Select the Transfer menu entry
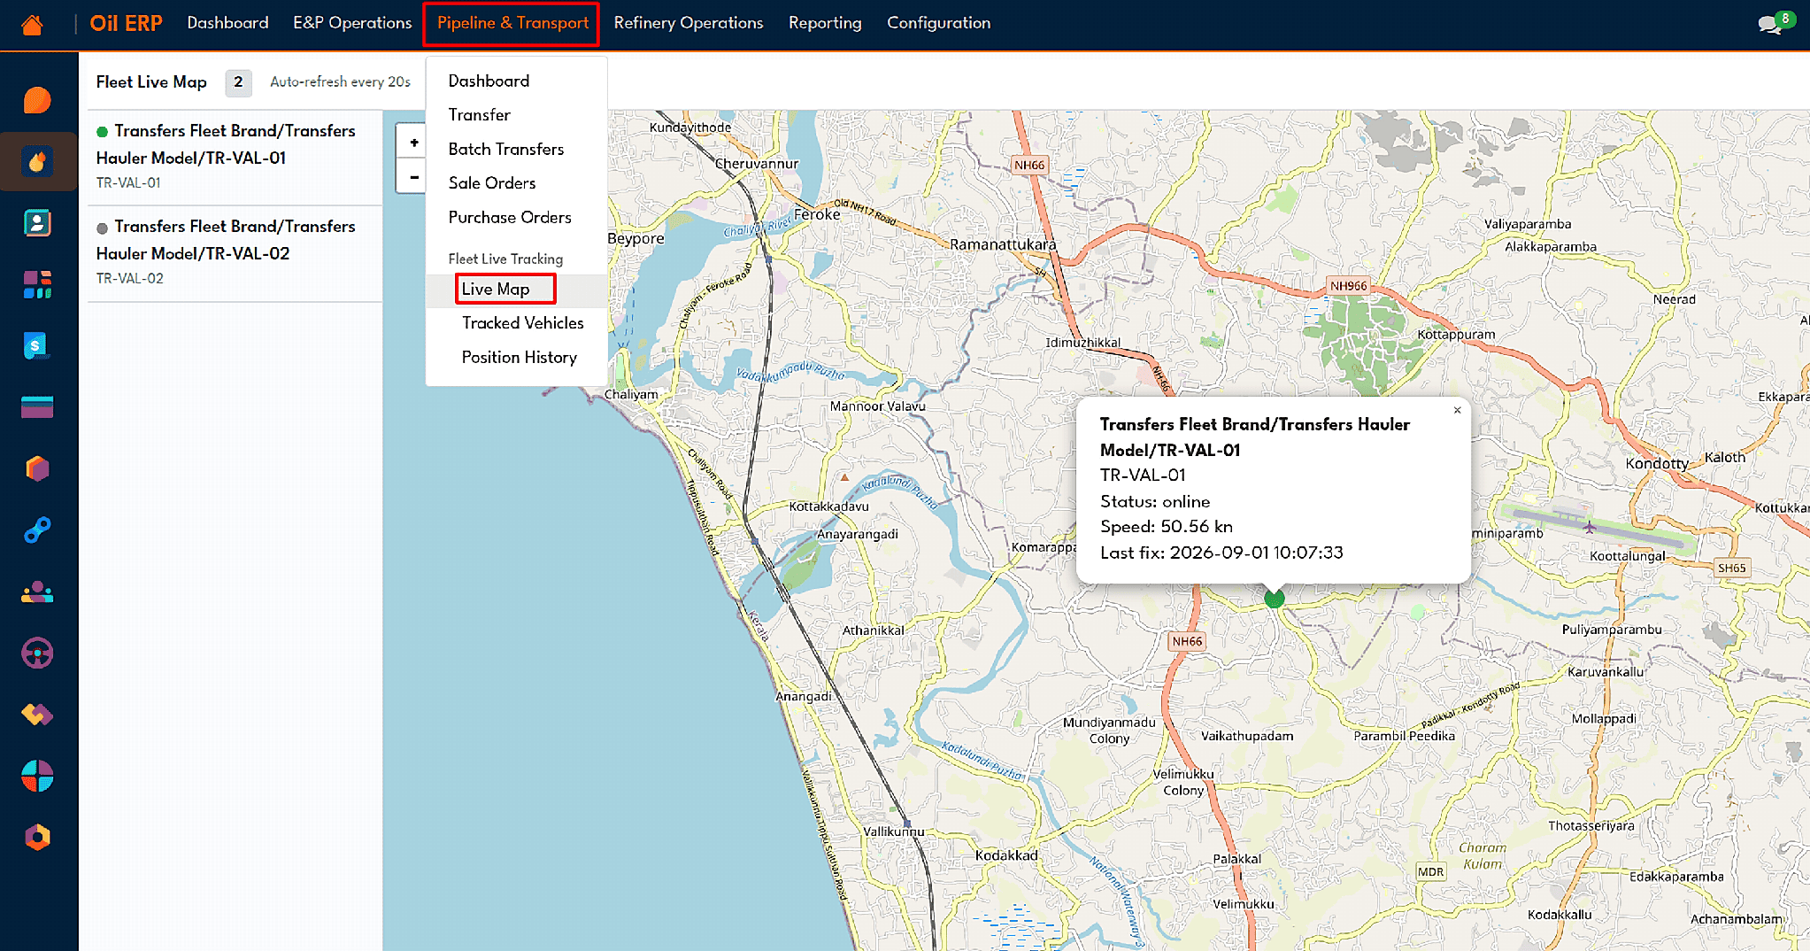The height and width of the screenshot is (951, 1810). click(x=516, y=115)
